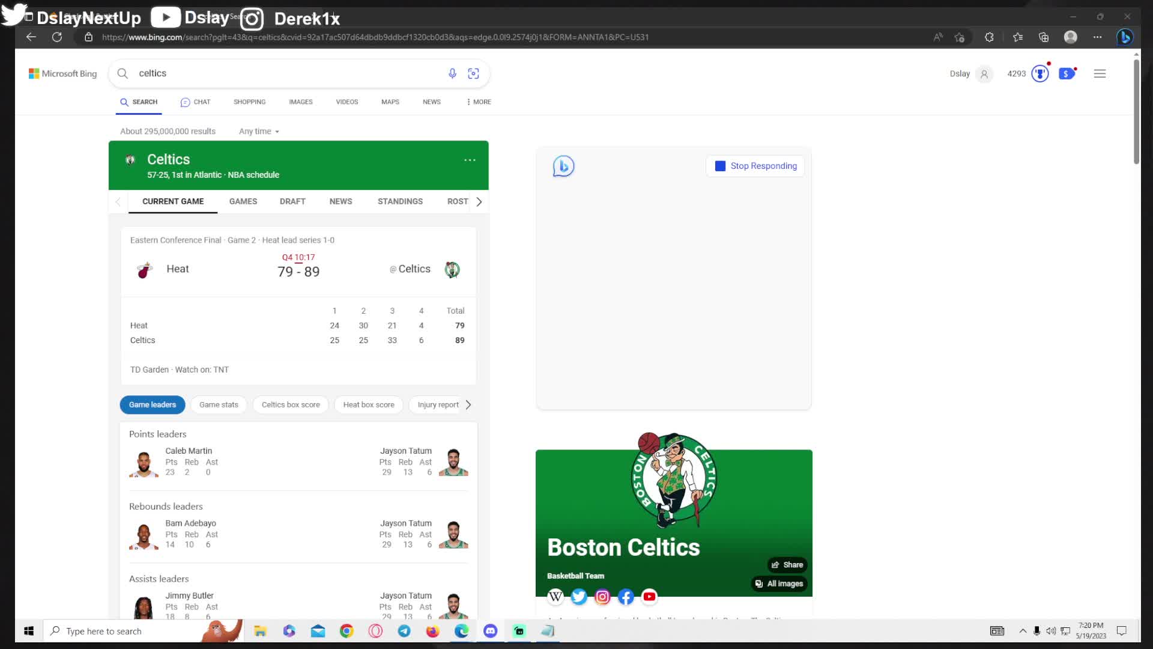Open the NBA schedule link
Screen dimensions: 1153x649
tap(253, 175)
